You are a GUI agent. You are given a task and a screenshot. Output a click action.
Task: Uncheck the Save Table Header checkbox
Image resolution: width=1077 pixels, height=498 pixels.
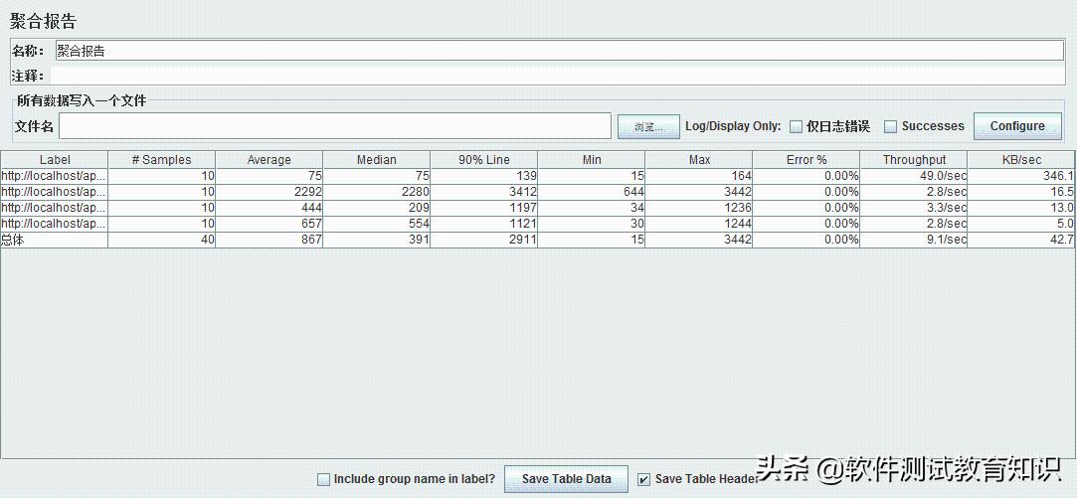(643, 479)
